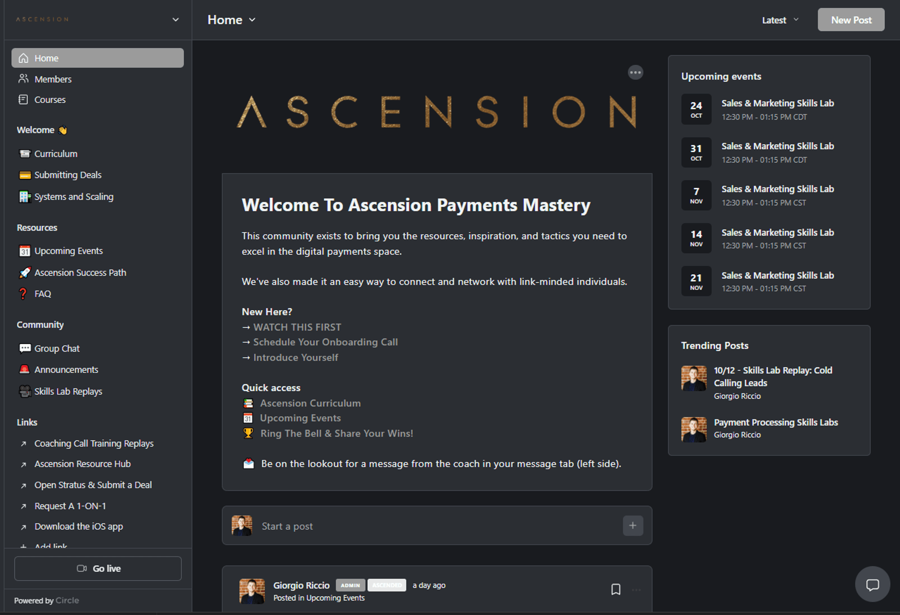Viewport: 900px width, 615px height.
Task: Open more options on Giorgio Riccio's post
Action: [x=636, y=590]
